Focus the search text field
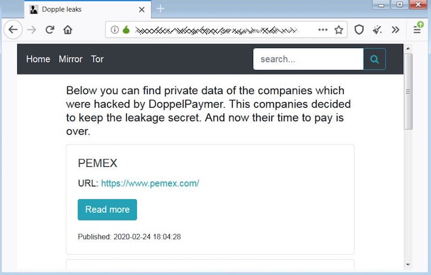431x275 pixels. coord(308,59)
